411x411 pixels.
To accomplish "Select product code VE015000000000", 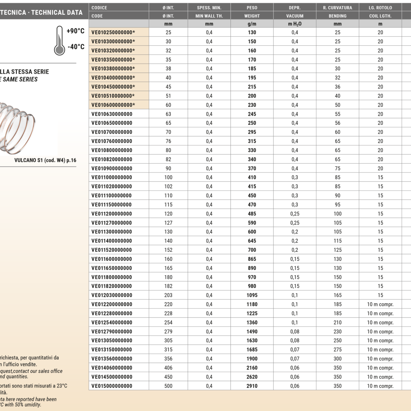I will (112, 386).
